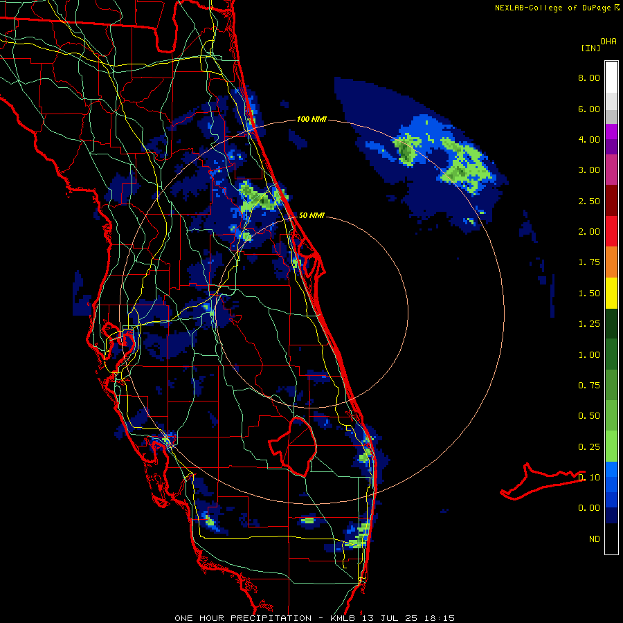This screenshot has height=623, width=623.
Task: Click the NEXLAB-College of DuPage header text
Action: 552,8
